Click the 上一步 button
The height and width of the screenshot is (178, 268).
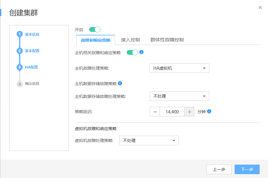pyautogui.click(x=219, y=169)
